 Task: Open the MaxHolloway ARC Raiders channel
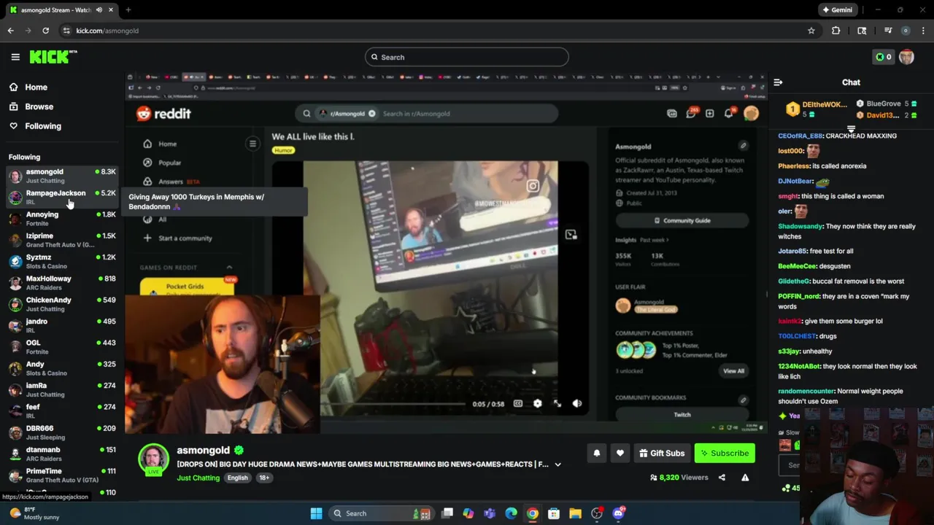(x=62, y=282)
